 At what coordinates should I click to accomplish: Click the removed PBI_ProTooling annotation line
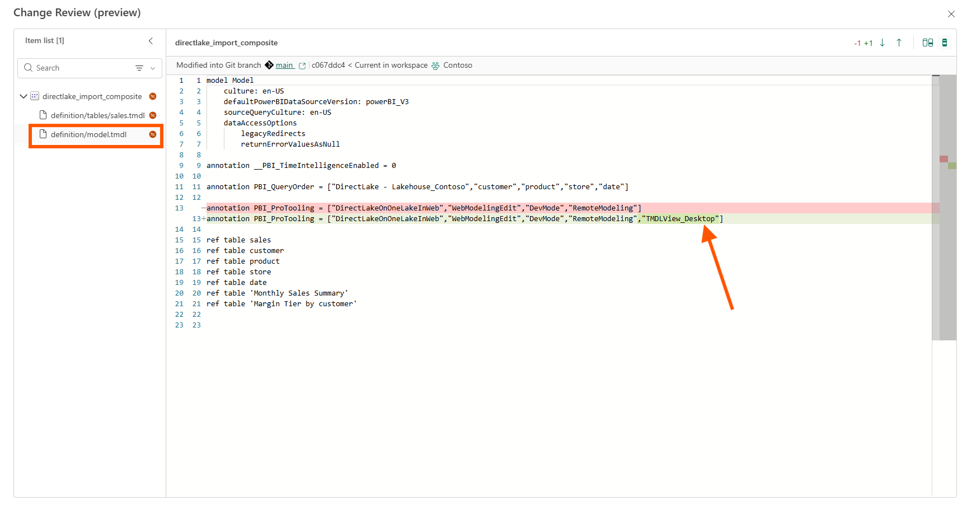tap(424, 208)
